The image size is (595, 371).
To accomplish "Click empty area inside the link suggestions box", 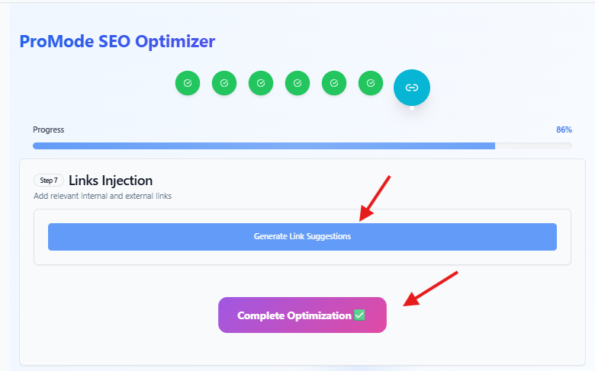I will (302, 257).
